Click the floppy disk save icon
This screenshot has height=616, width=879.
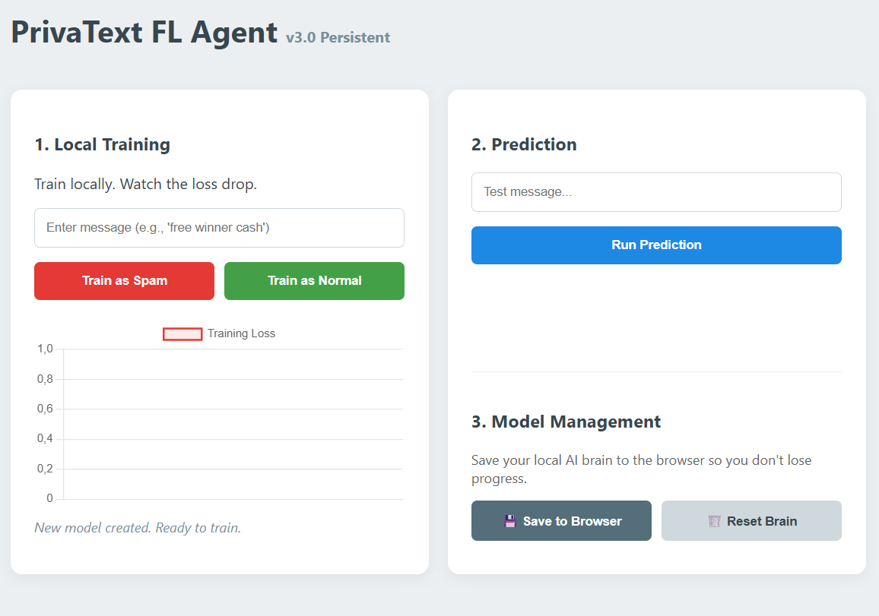pyautogui.click(x=509, y=521)
